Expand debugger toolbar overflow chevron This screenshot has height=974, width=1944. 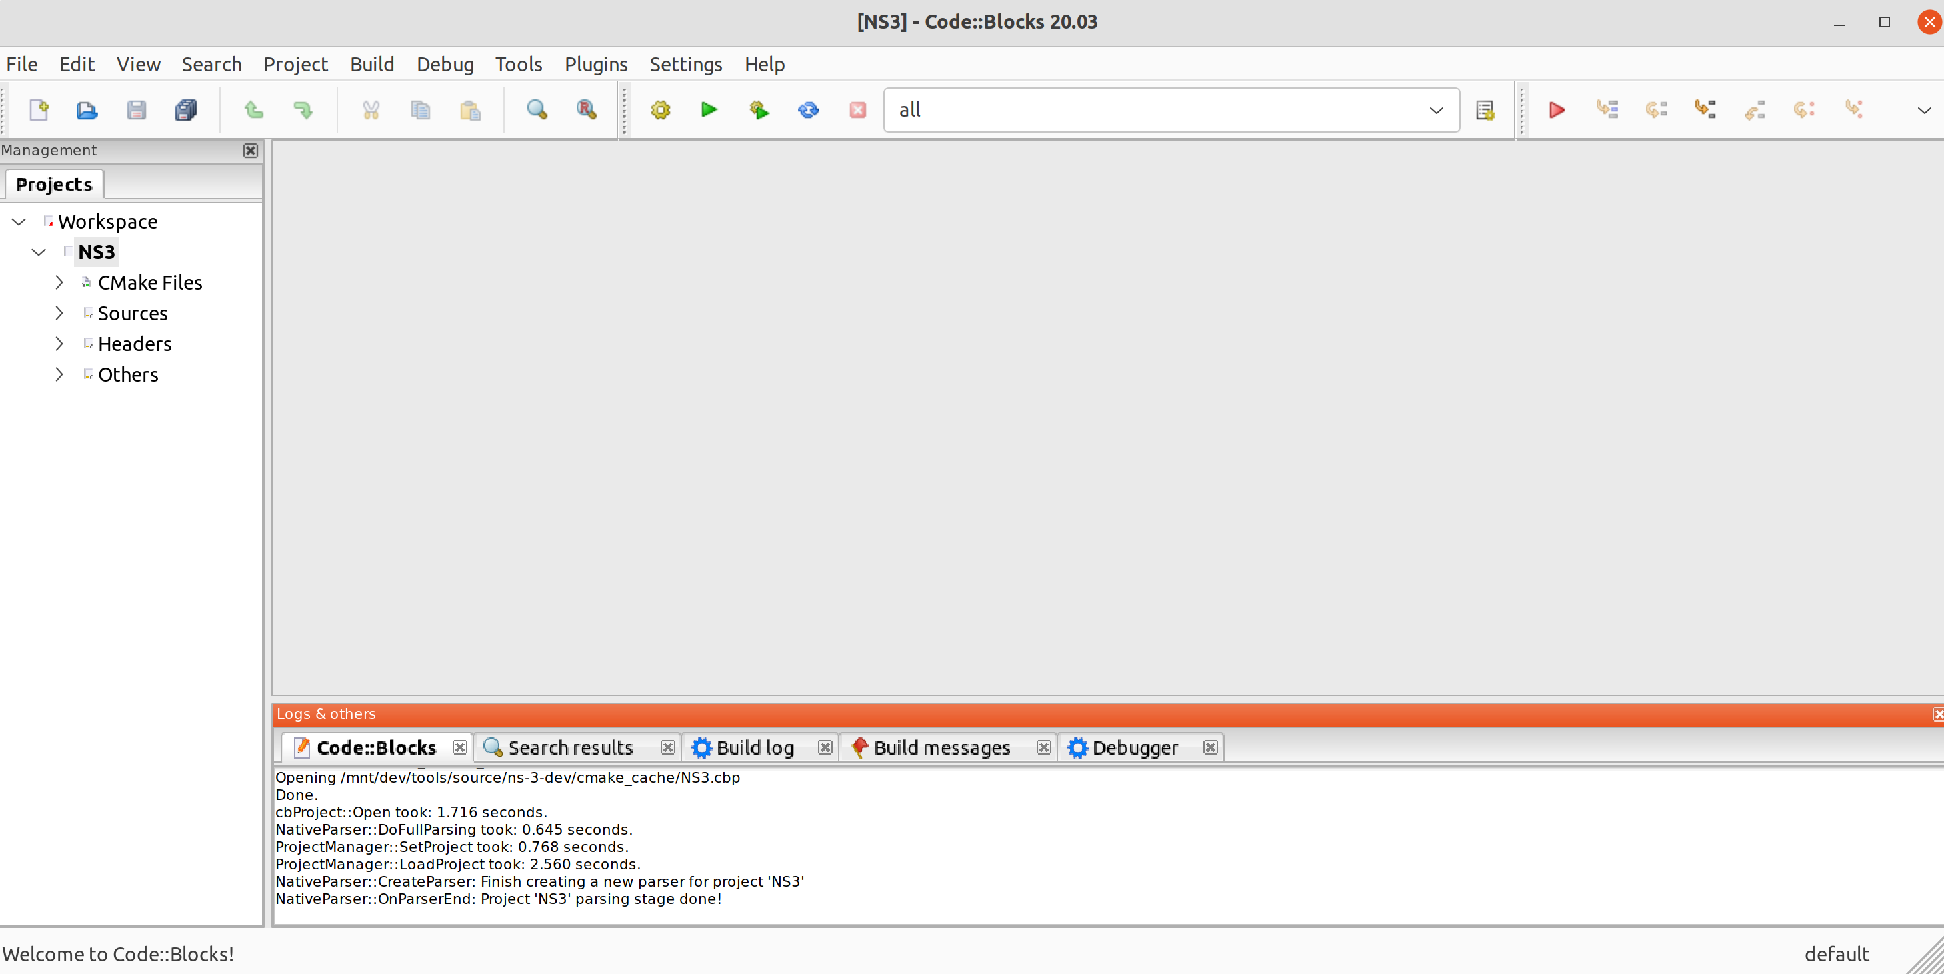click(x=1923, y=110)
